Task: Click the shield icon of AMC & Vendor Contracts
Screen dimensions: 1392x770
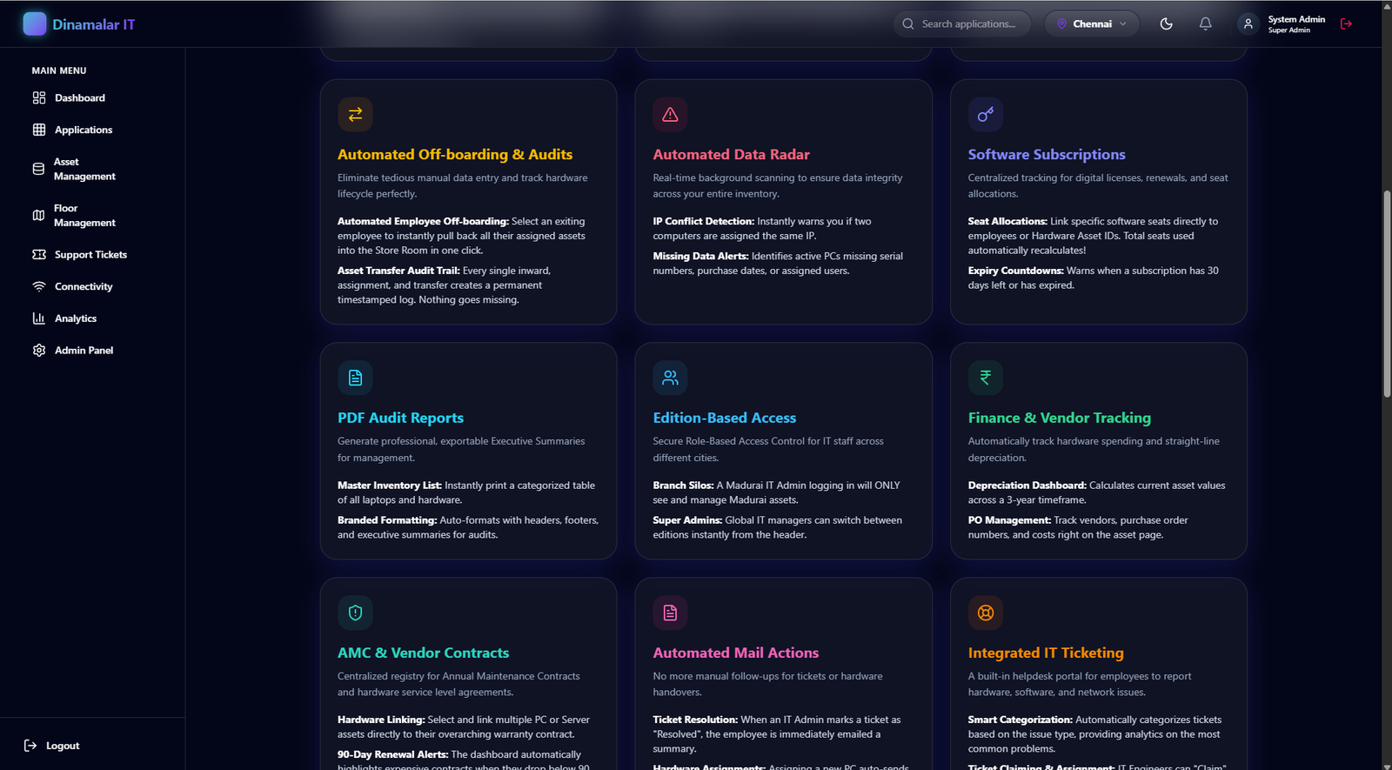Action: [x=355, y=613]
